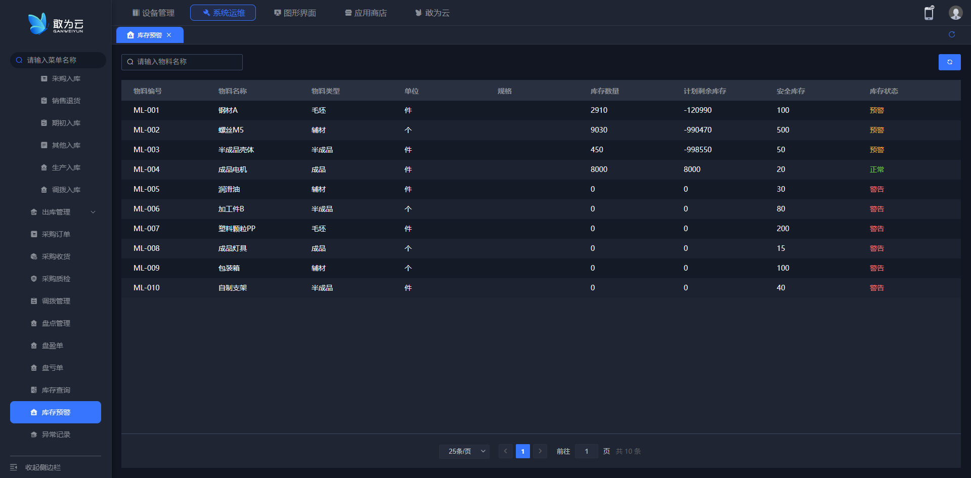Open the user avatar profile menu
This screenshot has height=478, width=971.
point(955,13)
